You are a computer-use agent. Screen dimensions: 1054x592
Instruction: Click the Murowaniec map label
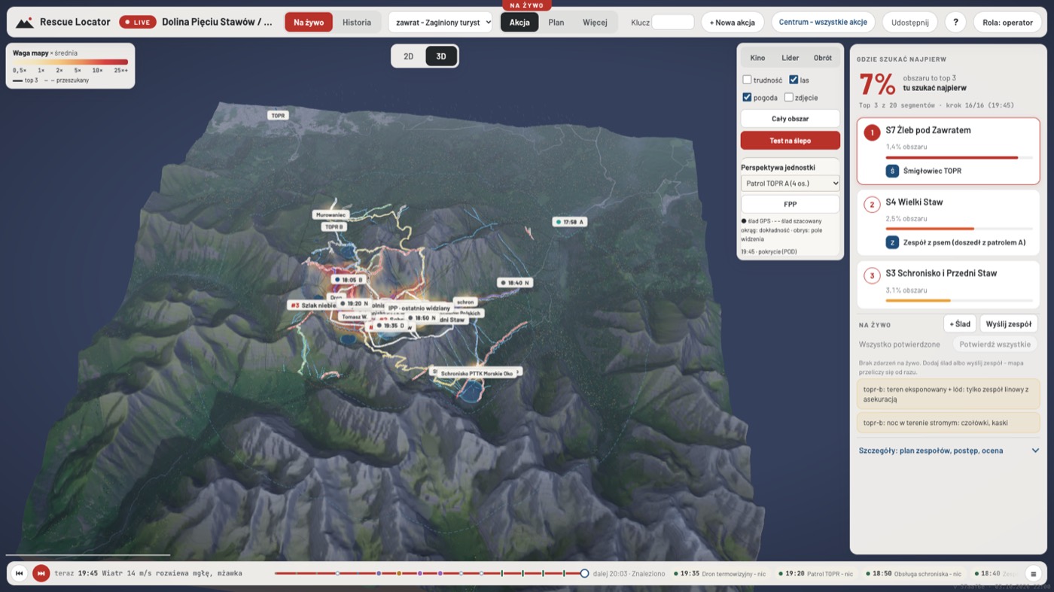click(331, 215)
